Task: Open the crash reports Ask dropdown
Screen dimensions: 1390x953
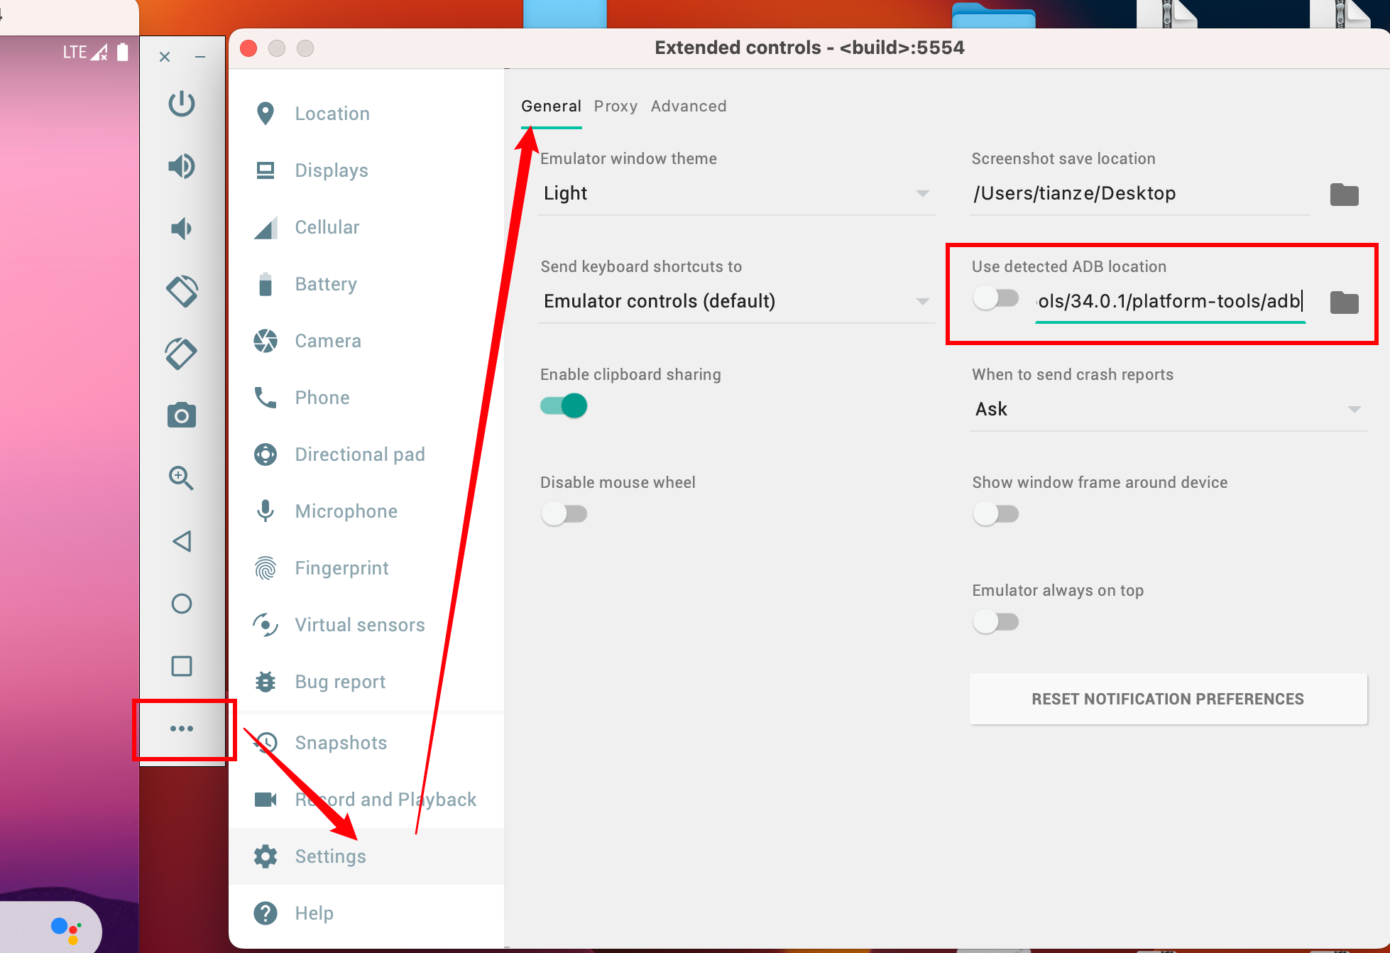Action: click(x=1168, y=410)
